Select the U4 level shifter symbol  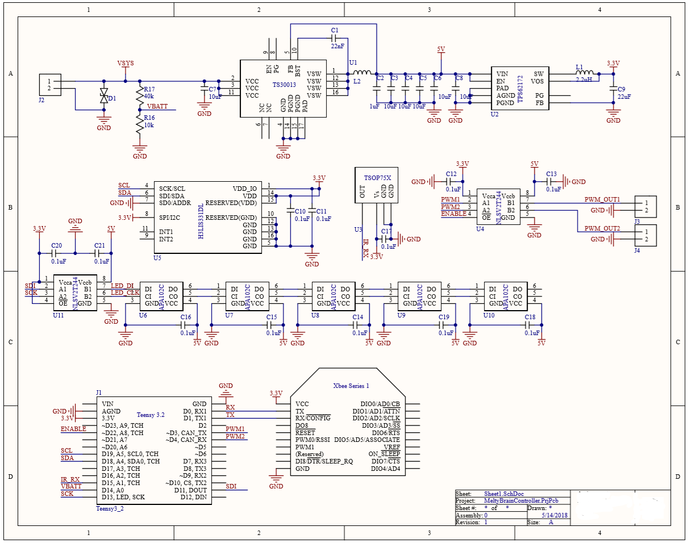498,207
